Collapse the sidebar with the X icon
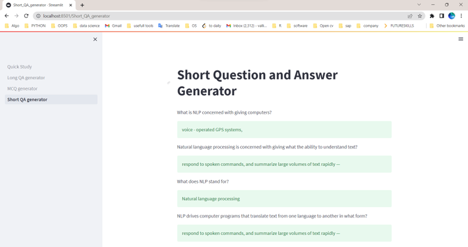This screenshot has width=468, height=247. (x=95, y=39)
